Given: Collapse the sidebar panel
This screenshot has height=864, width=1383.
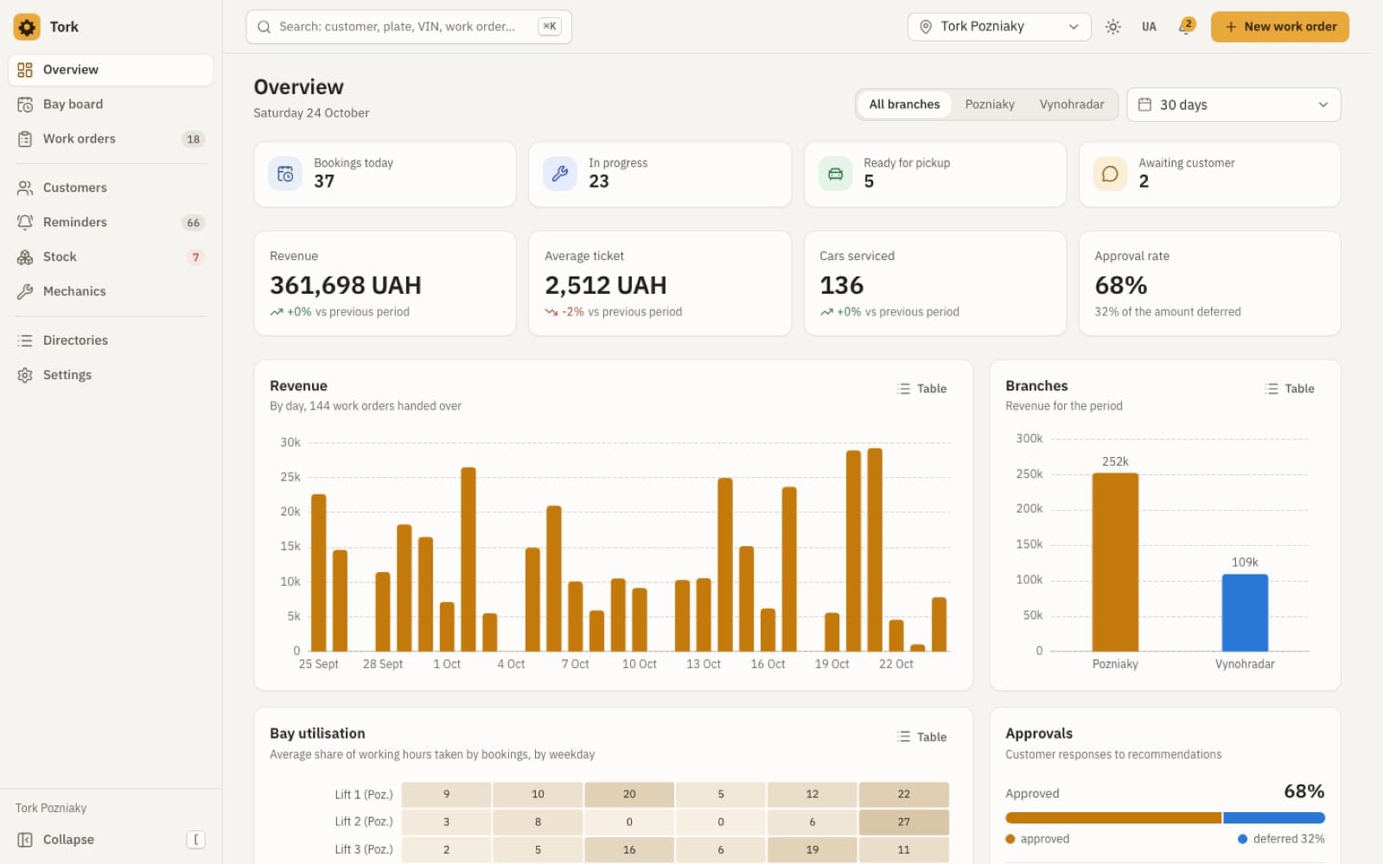Looking at the screenshot, I should click(x=111, y=840).
